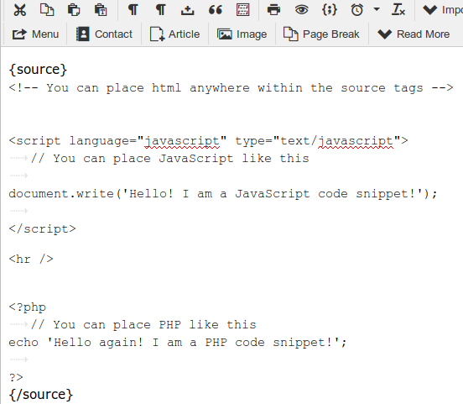Clear formatting with the Tx icon
This screenshot has width=463, height=404.
point(398,10)
